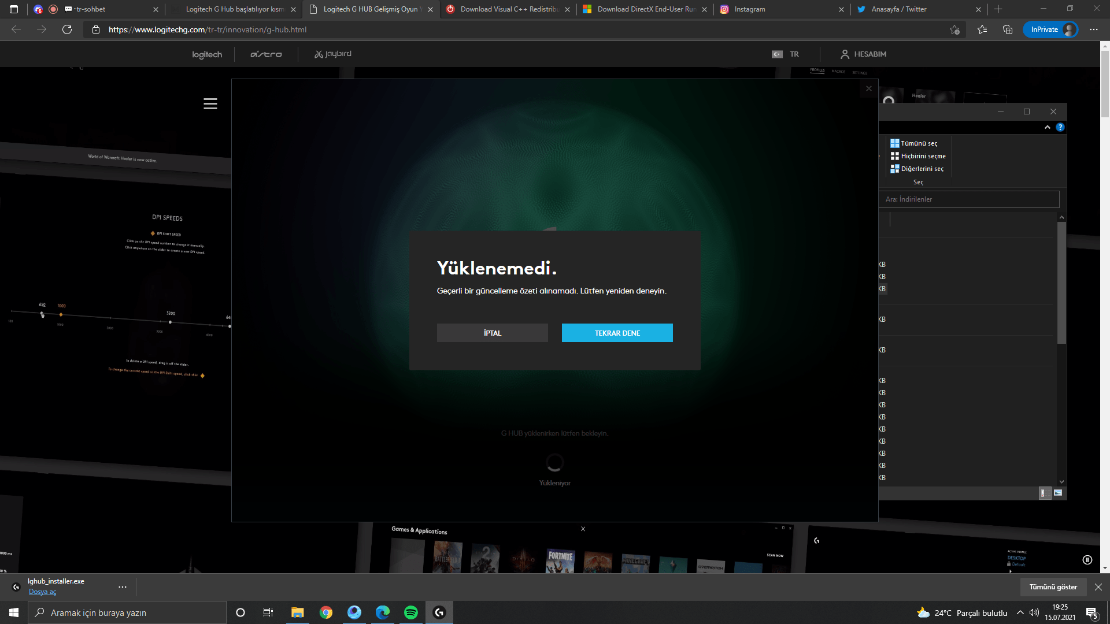This screenshot has height=624, width=1110.
Task: Click the Windows taskbar search box
Action: 127,612
